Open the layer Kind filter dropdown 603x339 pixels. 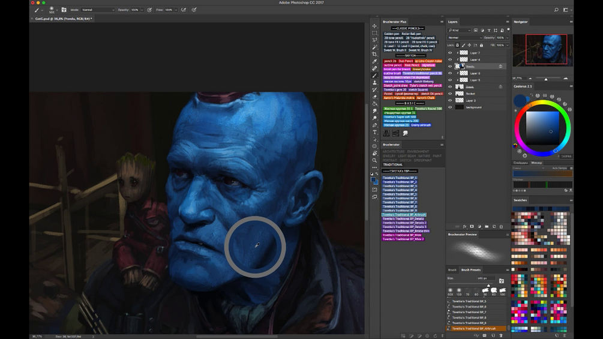(459, 30)
